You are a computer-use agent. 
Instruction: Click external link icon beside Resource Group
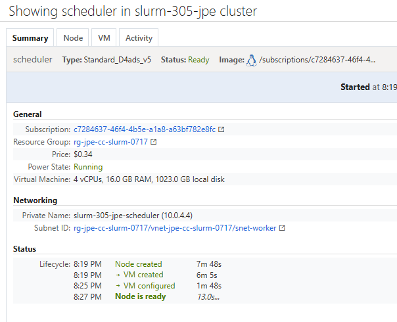pyautogui.click(x=154, y=142)
